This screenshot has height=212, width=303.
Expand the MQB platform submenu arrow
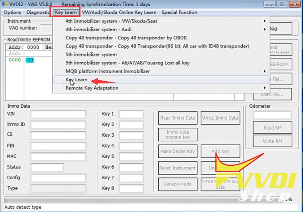(x=264, y=71)
